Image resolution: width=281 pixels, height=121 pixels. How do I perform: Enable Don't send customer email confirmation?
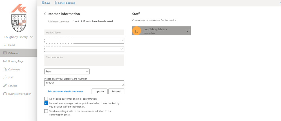pos(46,99)
